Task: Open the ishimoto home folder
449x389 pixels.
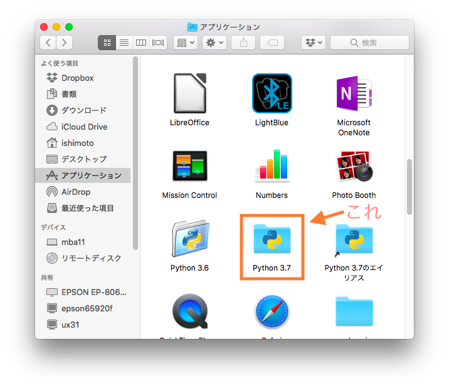Action: (83, 143)
